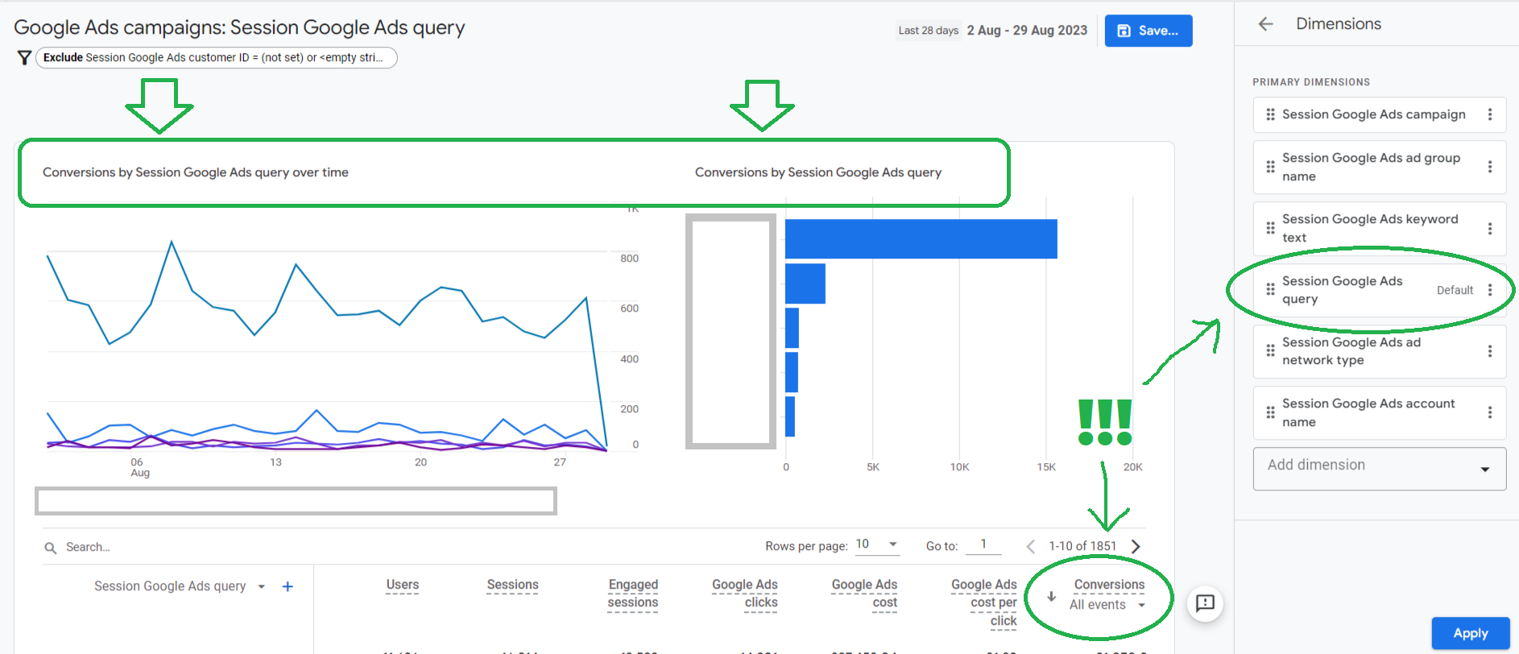This screenshot has height=654, width=1519.
Task: Open the feedback chat bubble button
Action: (1205, 603)
